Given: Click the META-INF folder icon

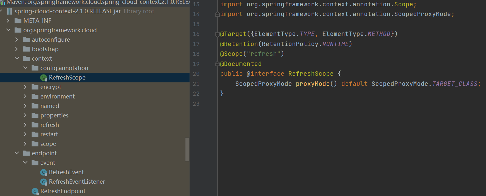Looking at the screenshot, I should [x=18, y=21].
